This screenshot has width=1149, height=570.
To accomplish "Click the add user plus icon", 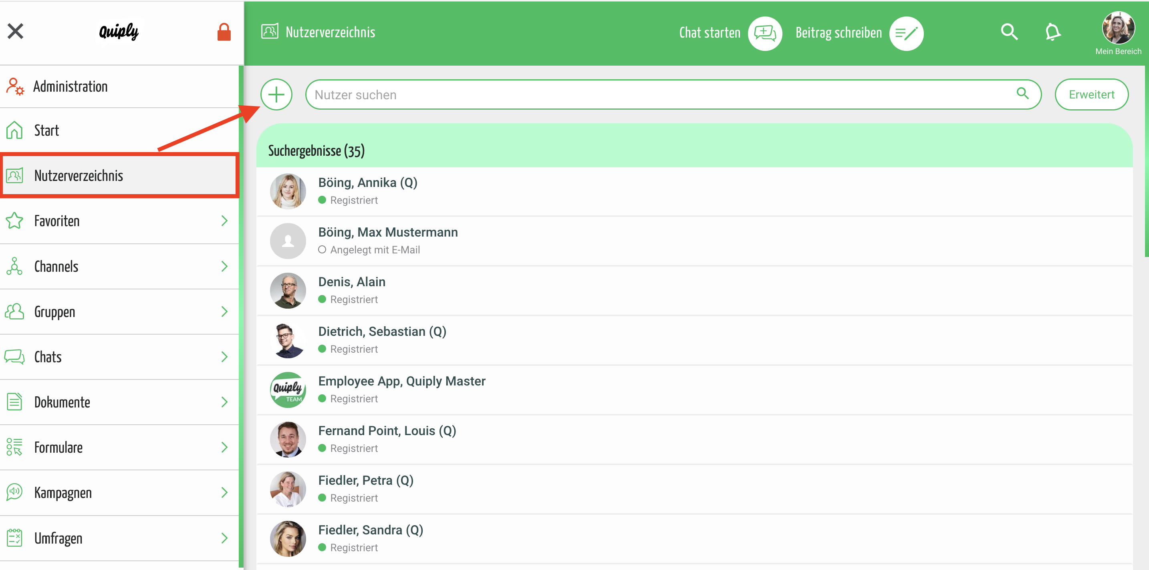I will coord(276,94).
